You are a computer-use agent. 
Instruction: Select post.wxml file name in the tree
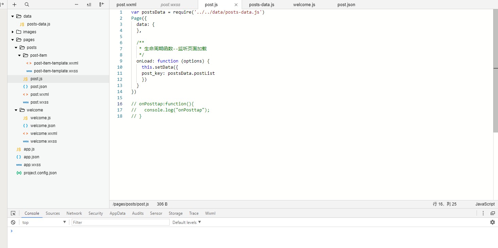coord(39,94)
